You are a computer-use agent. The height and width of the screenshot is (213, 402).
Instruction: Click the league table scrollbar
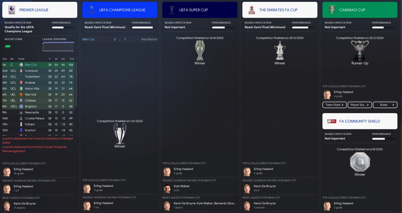[76, 85]
